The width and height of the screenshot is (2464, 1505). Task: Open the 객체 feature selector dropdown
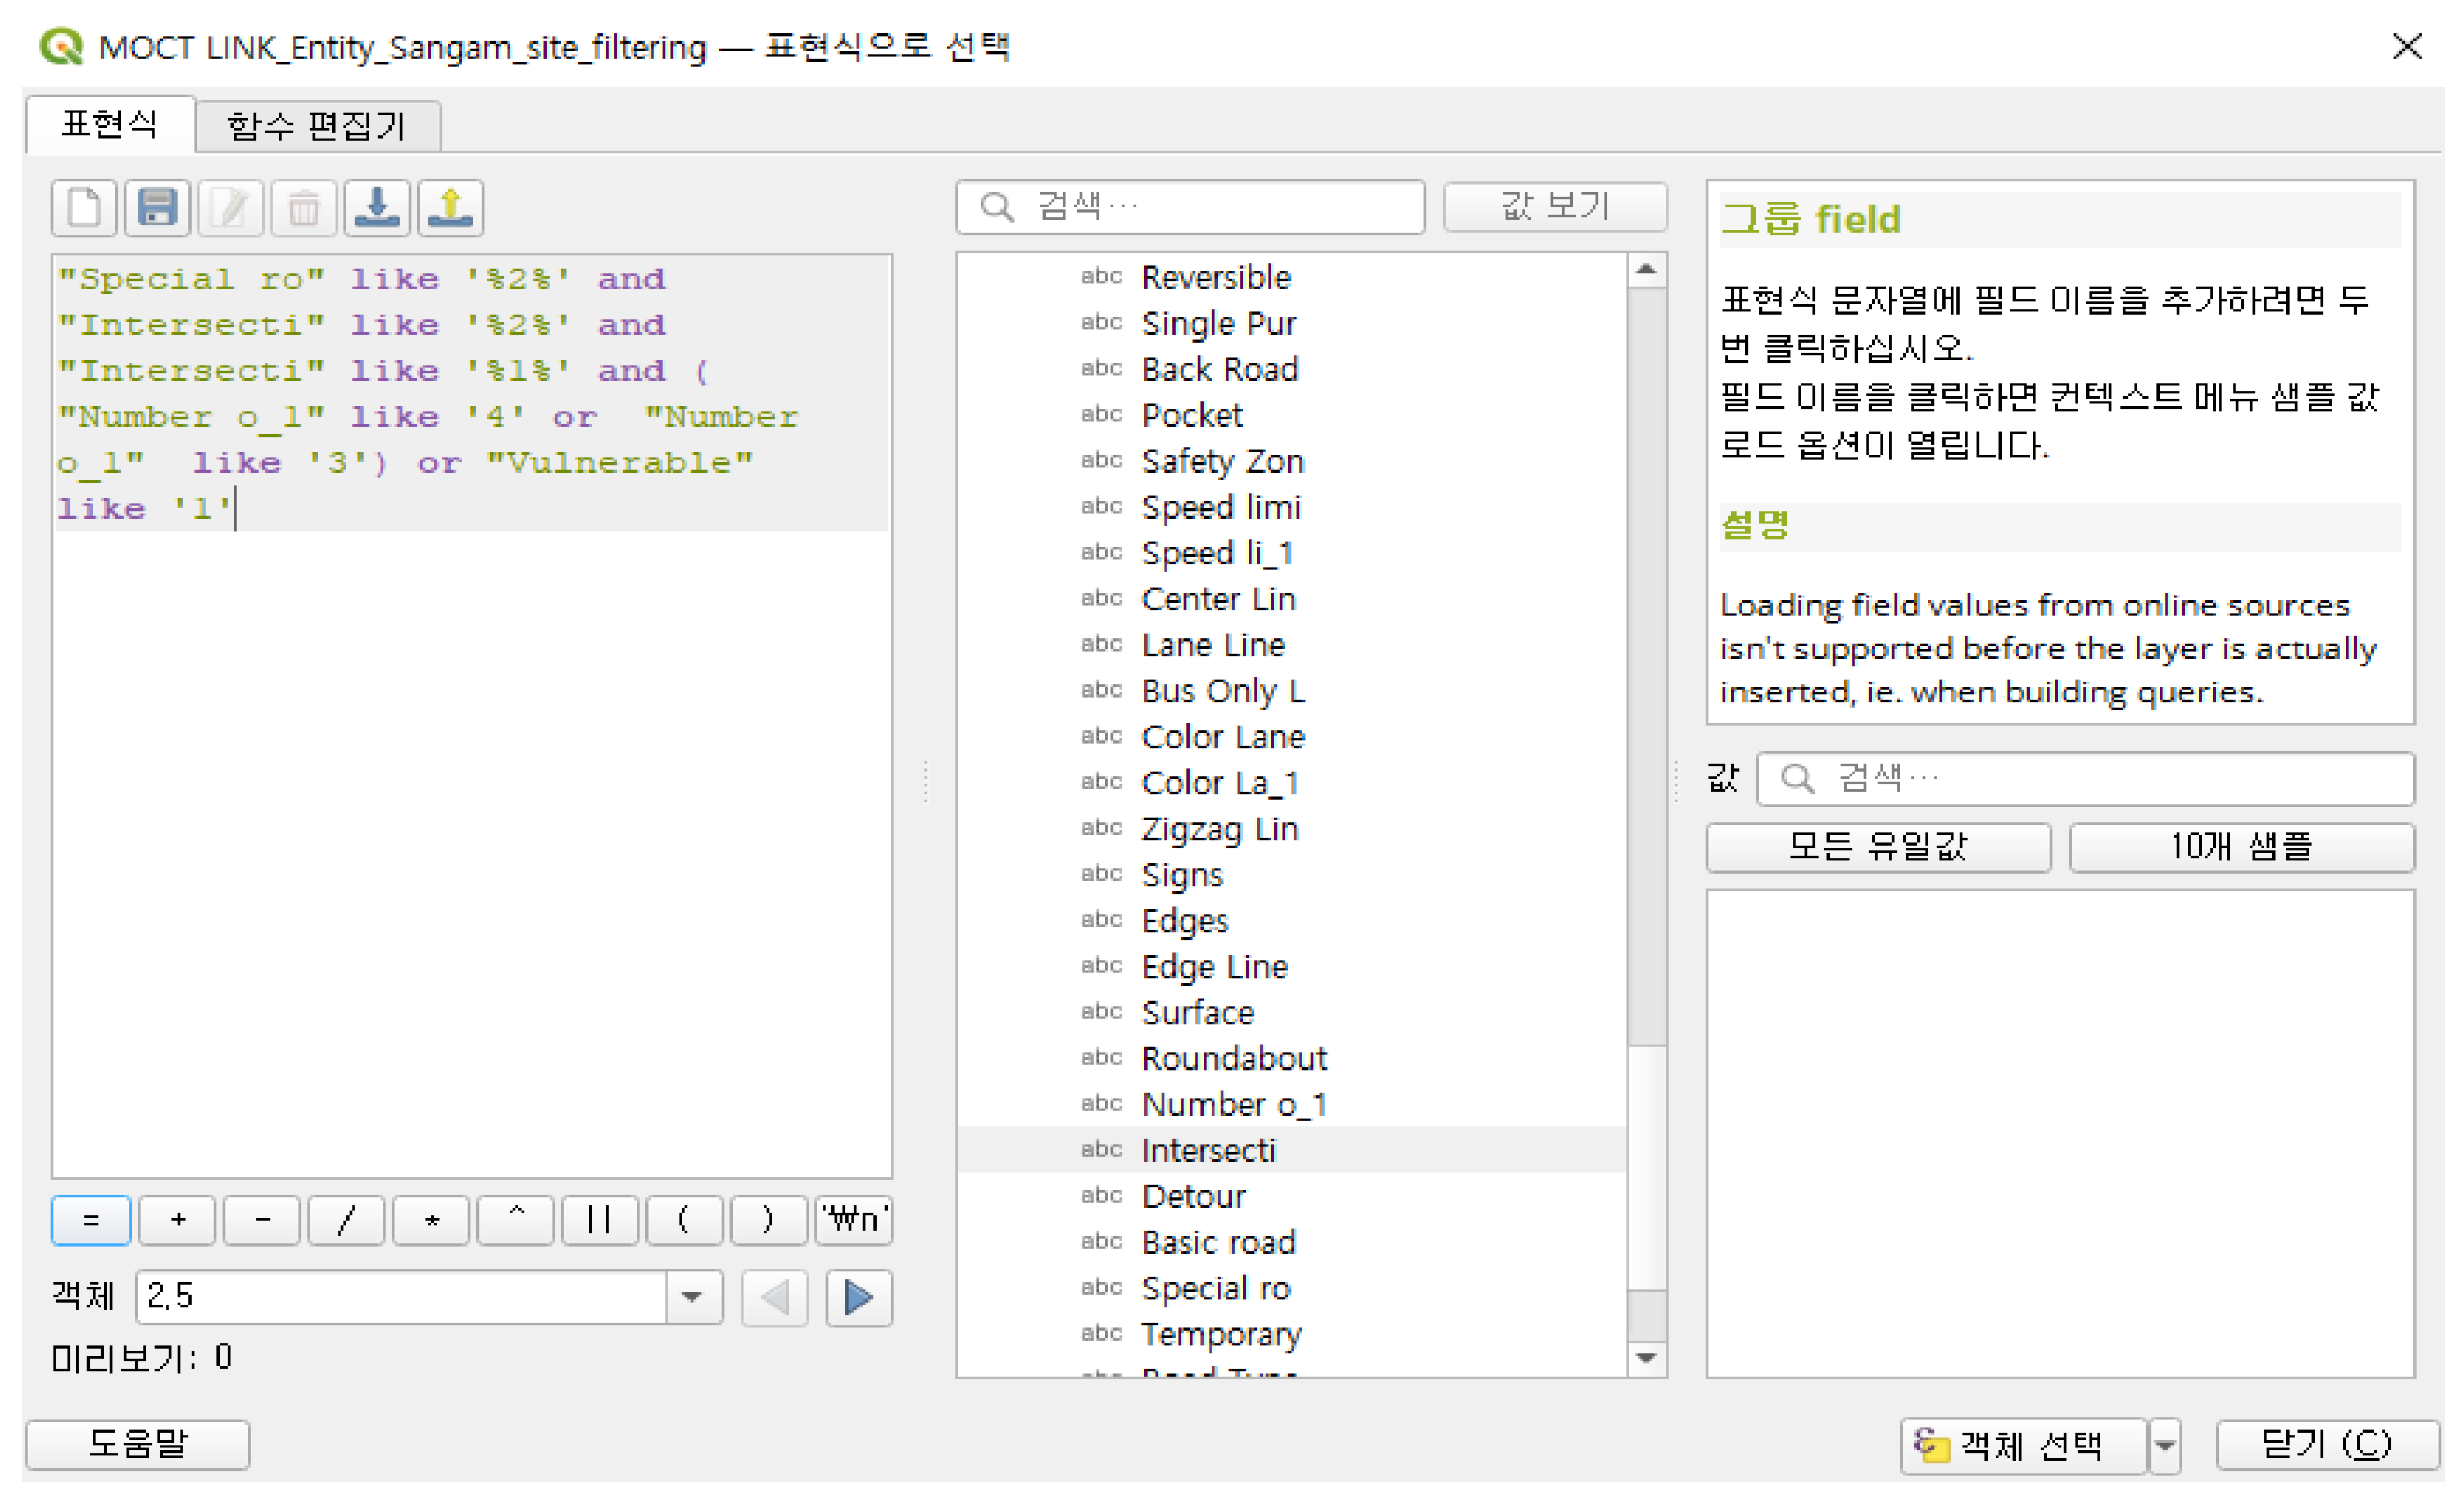pos(692,1297)
